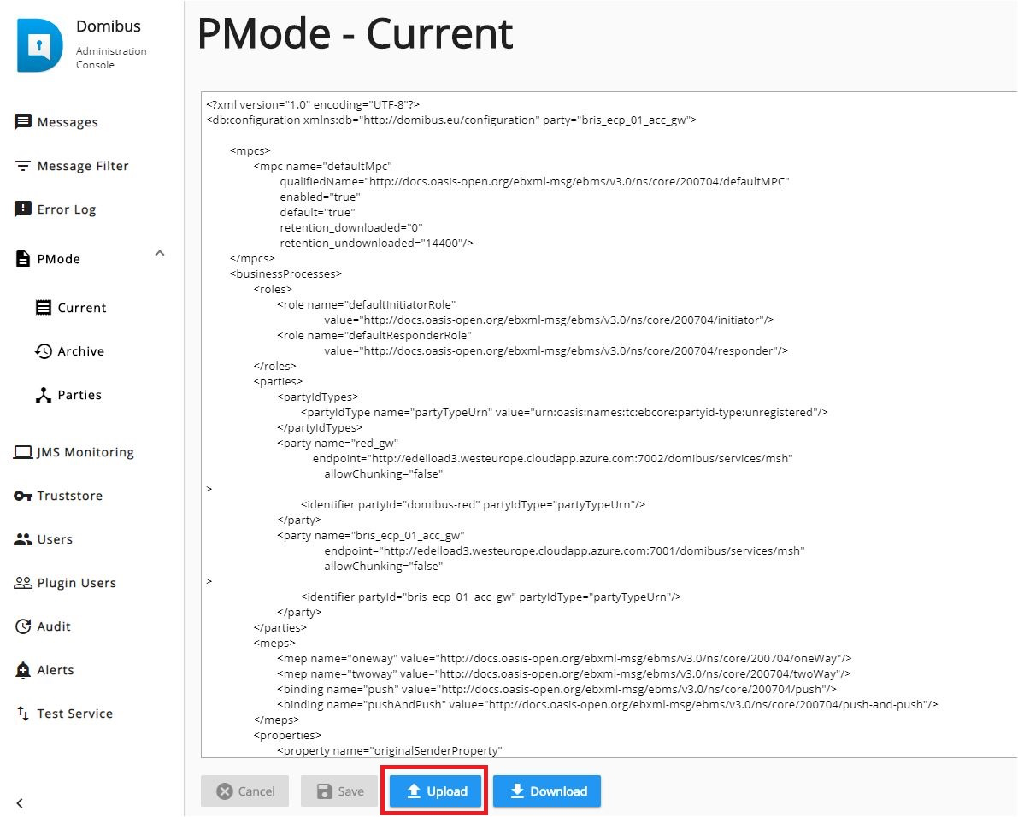Click the Alerts bell icon
The height and width of the screenshot is (817, 1018).
click(23, 670)
